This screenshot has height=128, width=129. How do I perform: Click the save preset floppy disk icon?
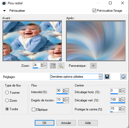pyautogui.click(x=107, y=77)
